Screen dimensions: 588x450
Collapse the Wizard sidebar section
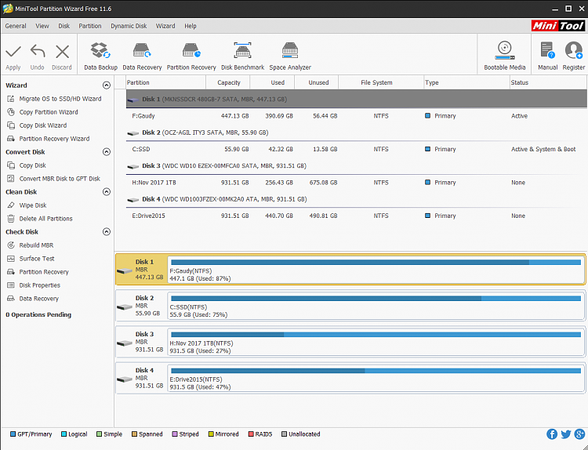107,85
